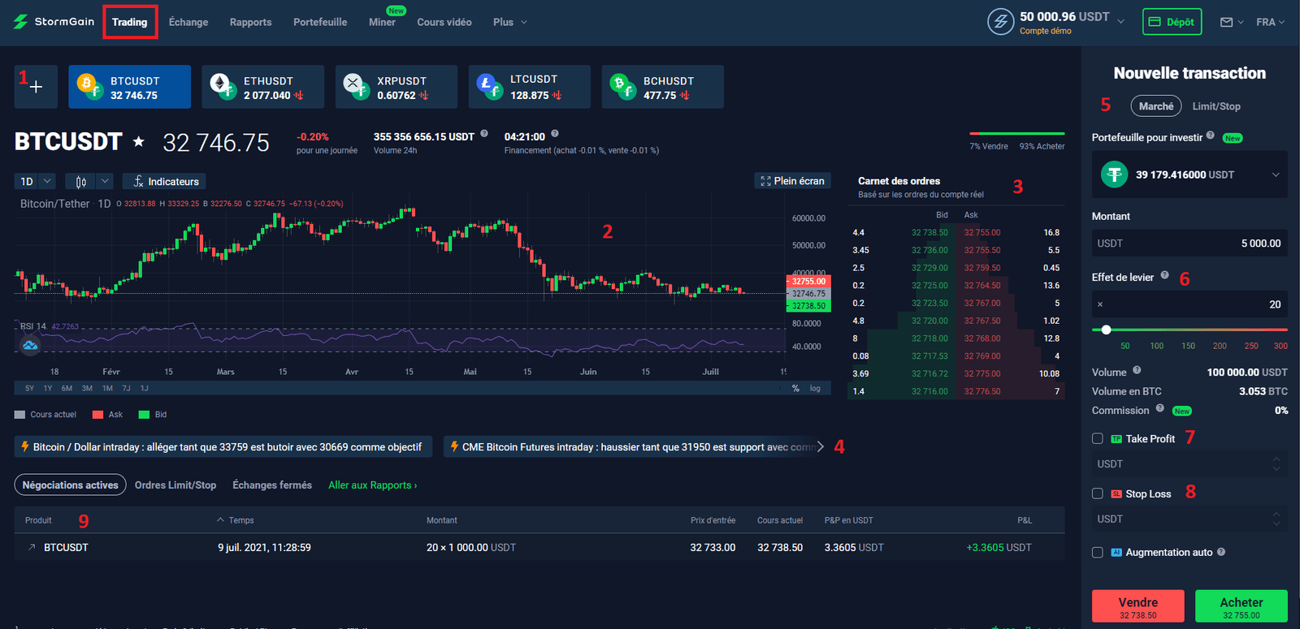This screenshot has height=629, width=1300.
Task: Click the Acheter buy button
Action: 1241,606
